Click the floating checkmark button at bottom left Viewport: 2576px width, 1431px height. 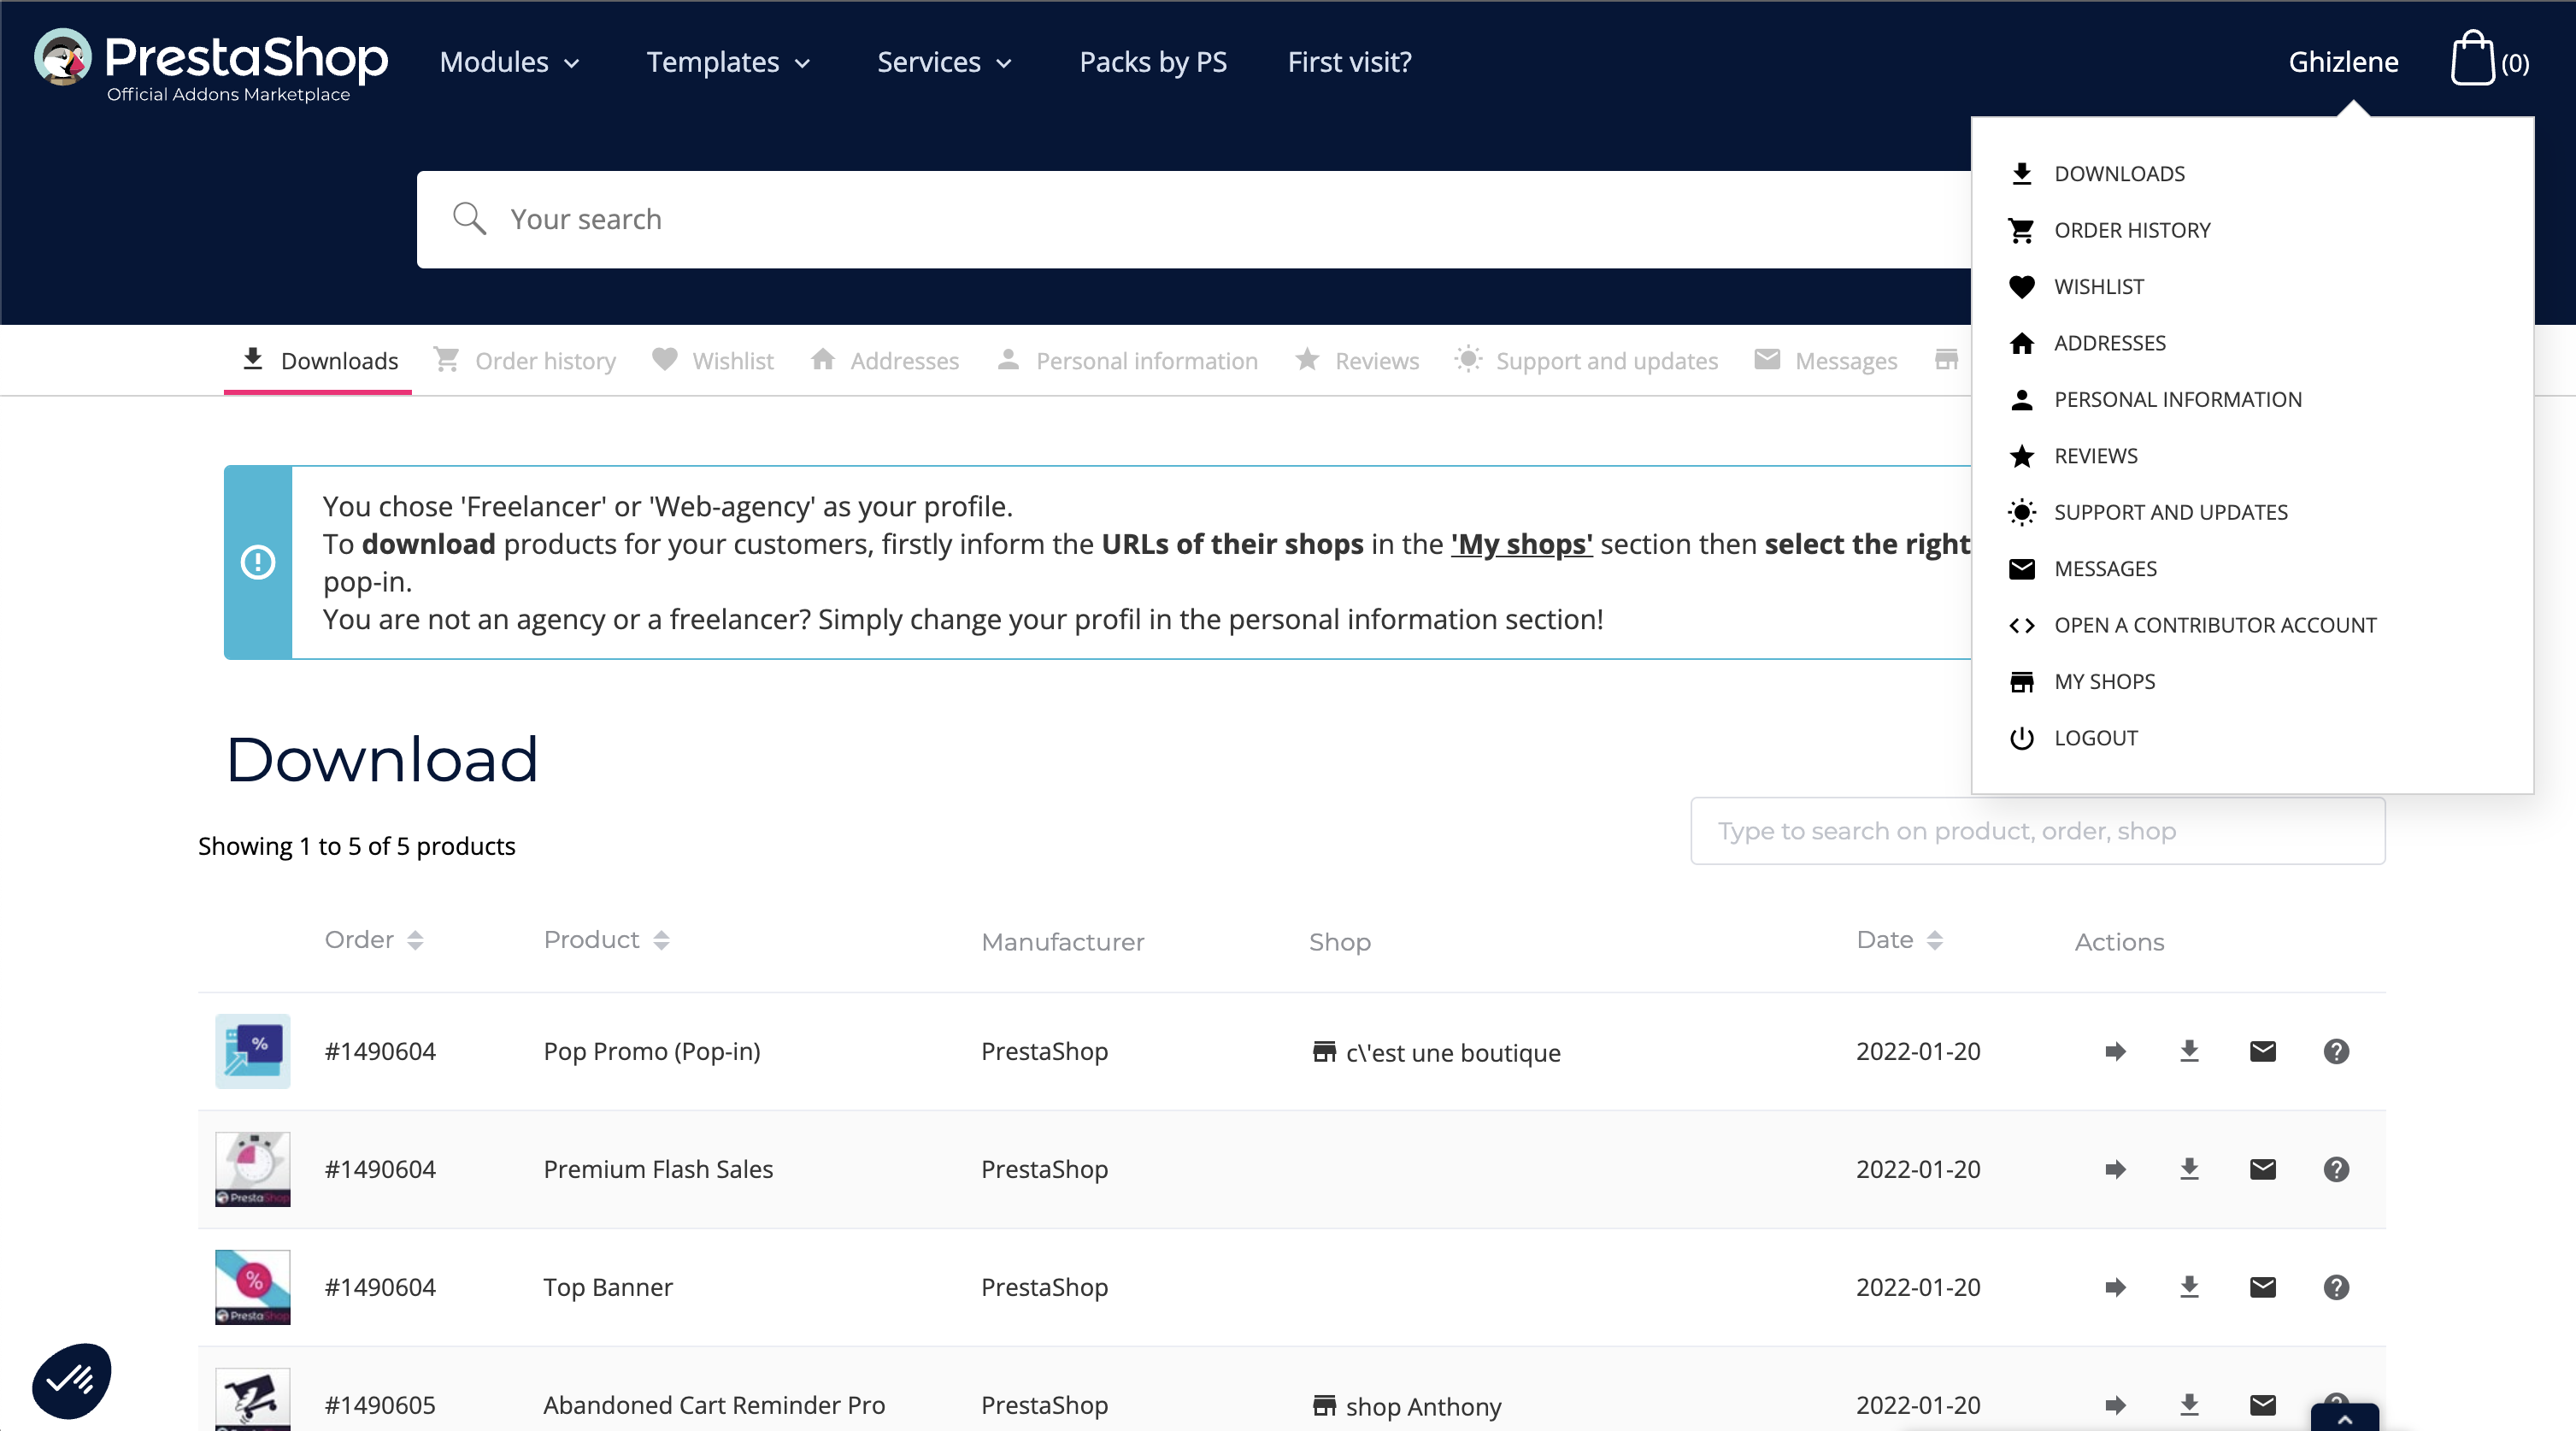(70, 1380)
